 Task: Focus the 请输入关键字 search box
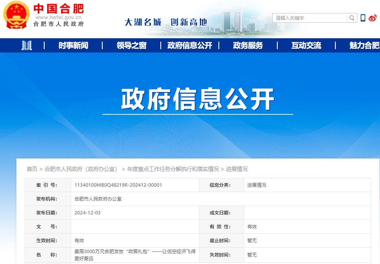click(310, 18)
